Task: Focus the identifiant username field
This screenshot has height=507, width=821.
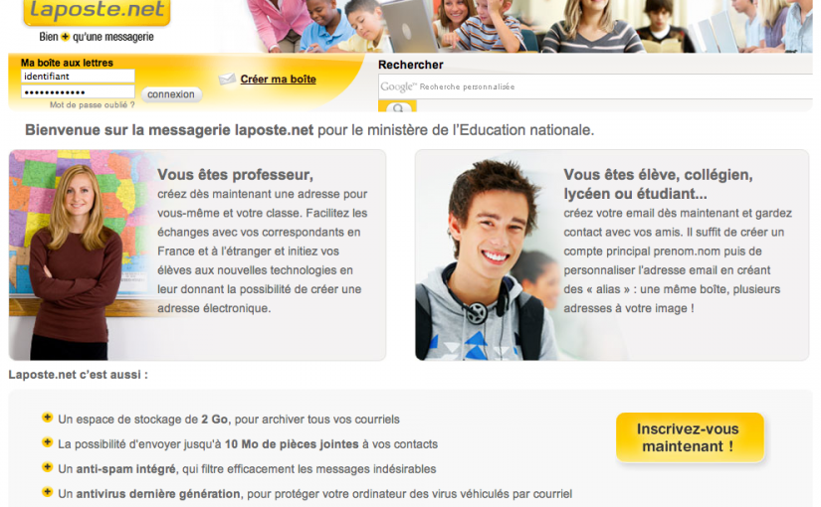Action: 78,77
